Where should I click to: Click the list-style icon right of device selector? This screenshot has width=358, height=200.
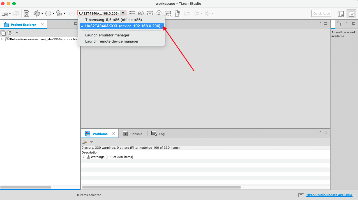[132, 13]
